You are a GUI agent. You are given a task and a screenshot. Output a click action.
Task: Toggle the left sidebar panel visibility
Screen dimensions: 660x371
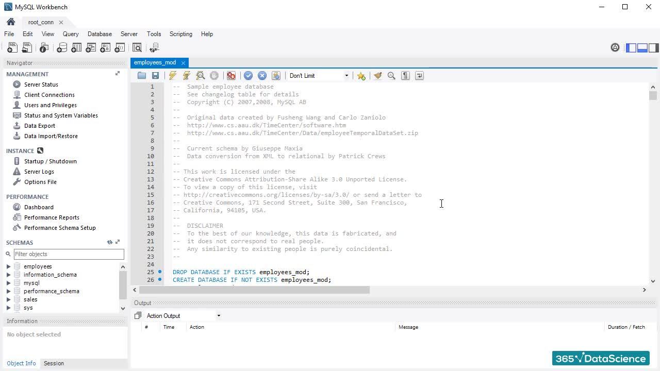tap(631, 48)
